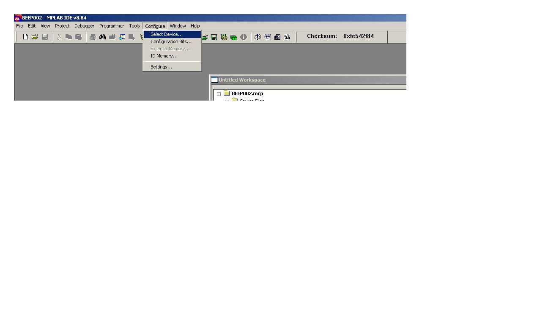Select BEEP002.mcp in the workspace tree
Screen dimensions: 548x328
coord(247,93)
